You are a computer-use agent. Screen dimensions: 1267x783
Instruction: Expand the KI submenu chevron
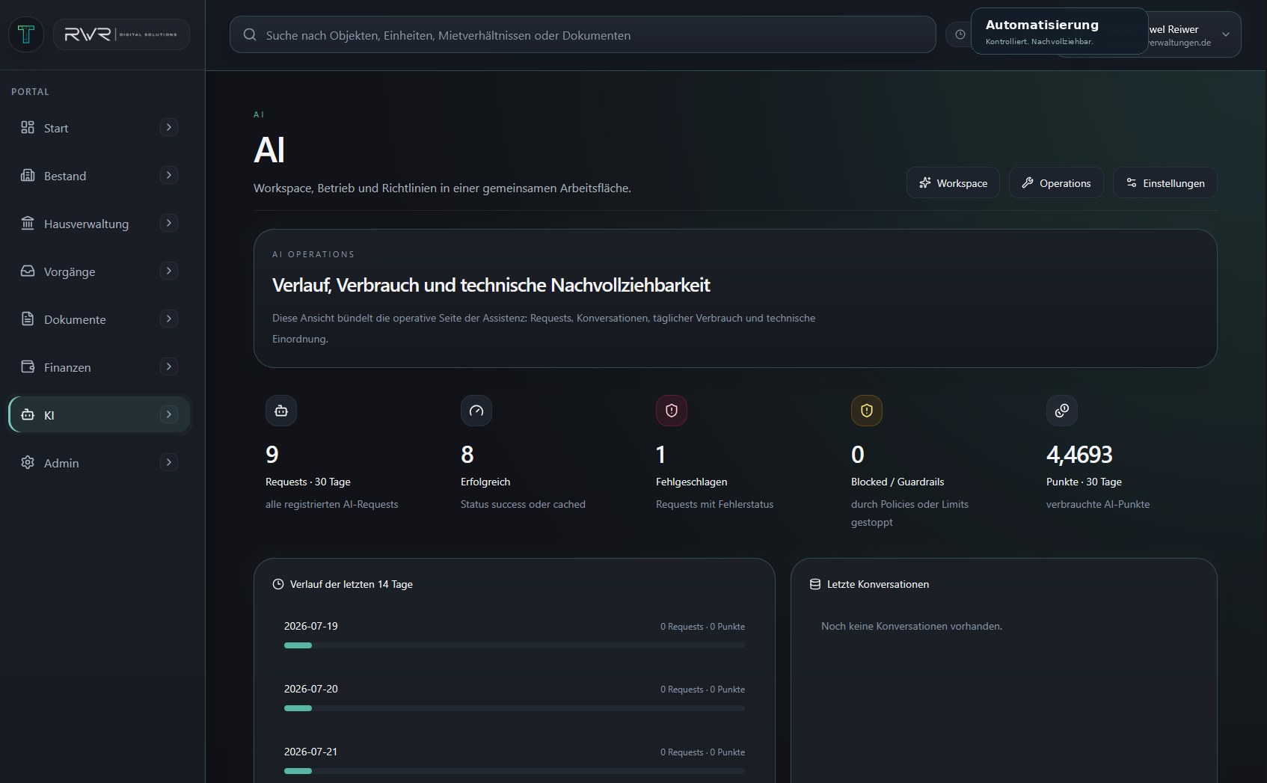(x=169, y=414)
